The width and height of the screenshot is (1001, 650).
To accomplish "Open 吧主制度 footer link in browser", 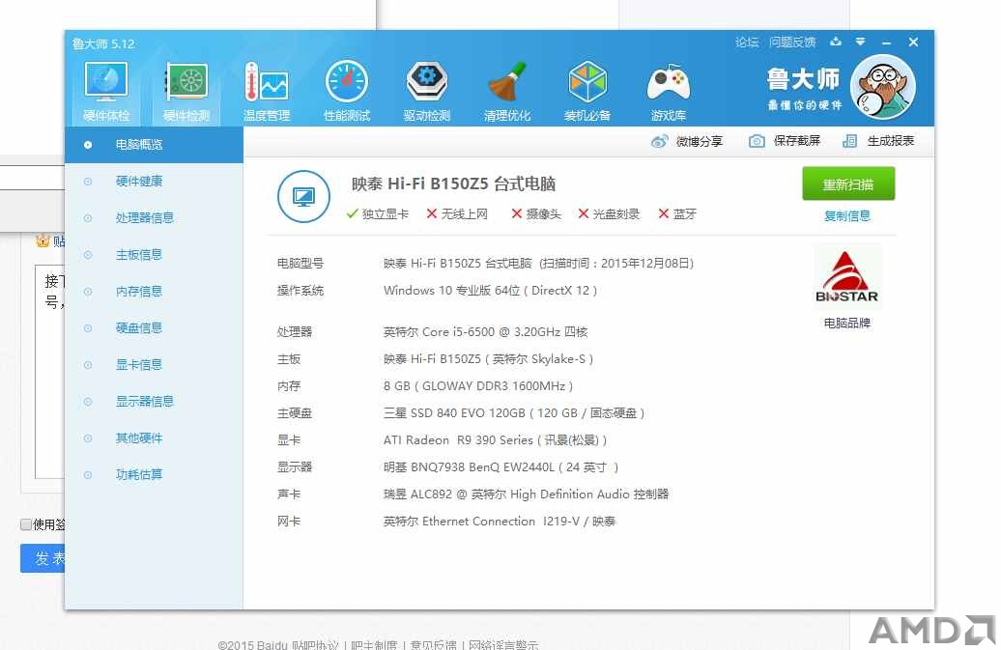I will pos(374,644).
